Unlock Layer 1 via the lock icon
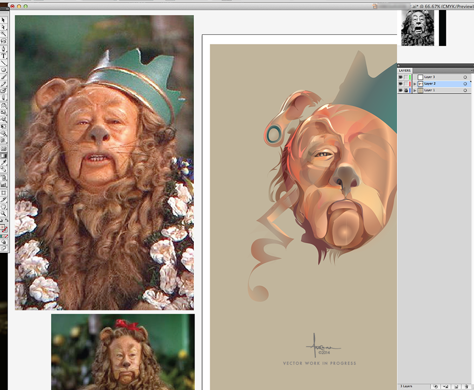The height and width of the screenshot is (390, 474). (x=406, y=90)
